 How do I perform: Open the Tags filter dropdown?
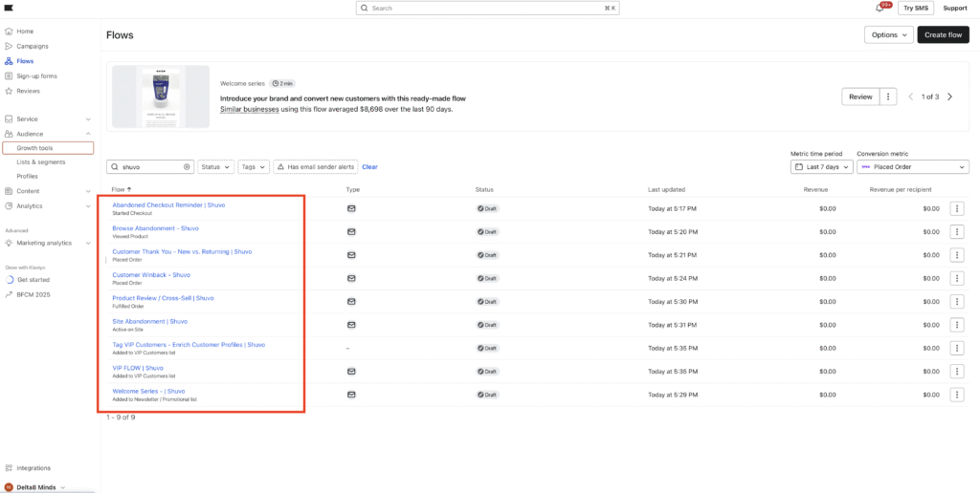pos(254,166)
